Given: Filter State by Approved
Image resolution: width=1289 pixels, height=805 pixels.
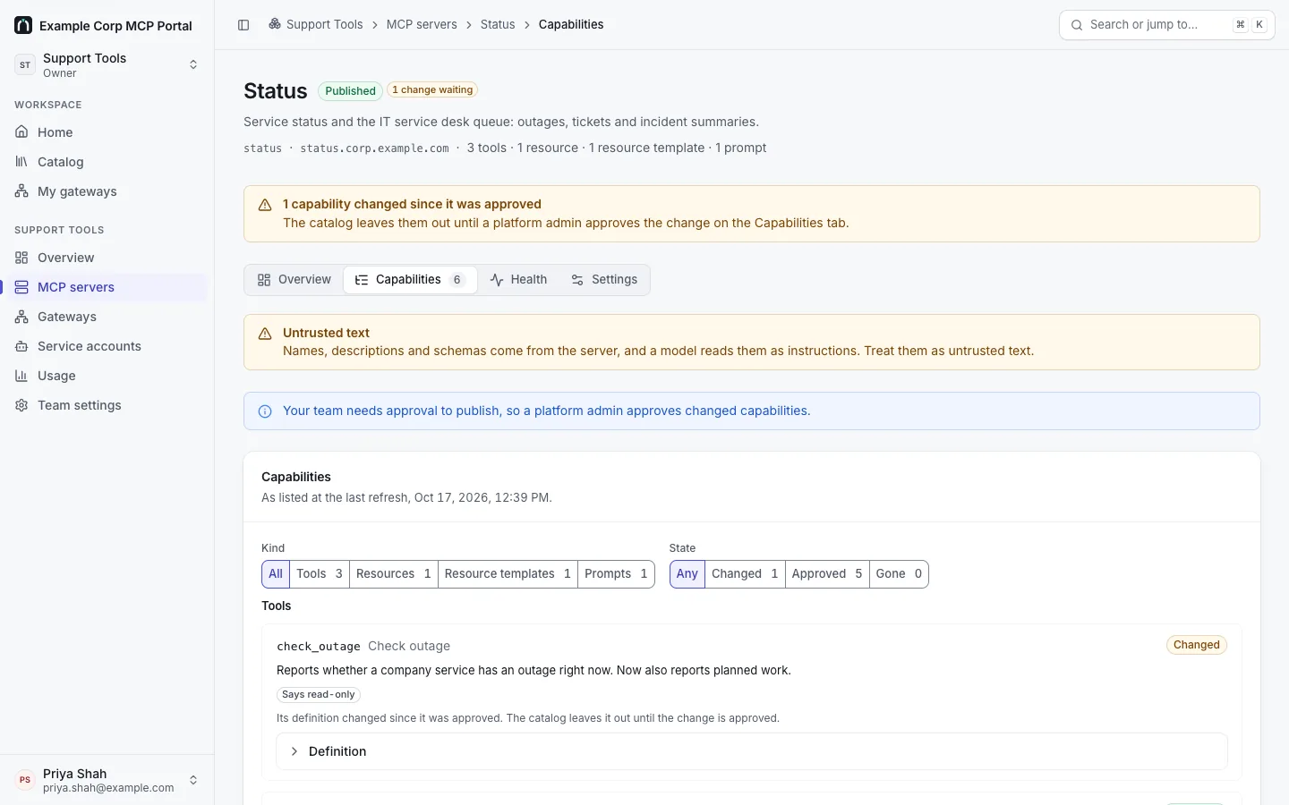Looking at the screenshot, I should (x=827, y=574).
